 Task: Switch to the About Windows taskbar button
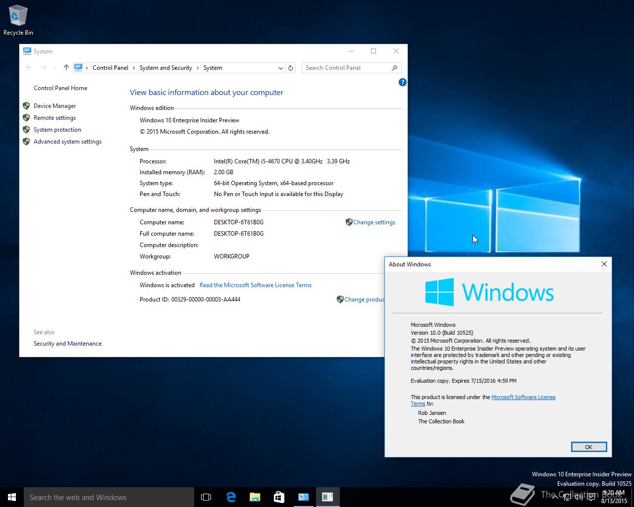click(x=327, y=497)
